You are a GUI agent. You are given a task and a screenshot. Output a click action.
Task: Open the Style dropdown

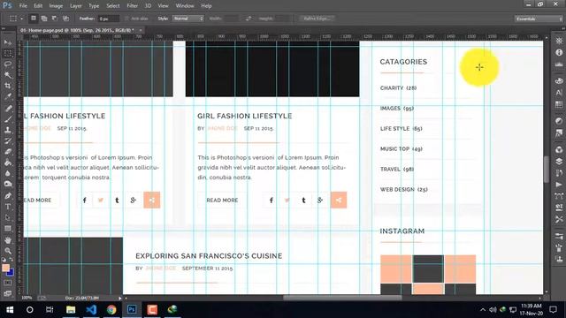(188, 19)
